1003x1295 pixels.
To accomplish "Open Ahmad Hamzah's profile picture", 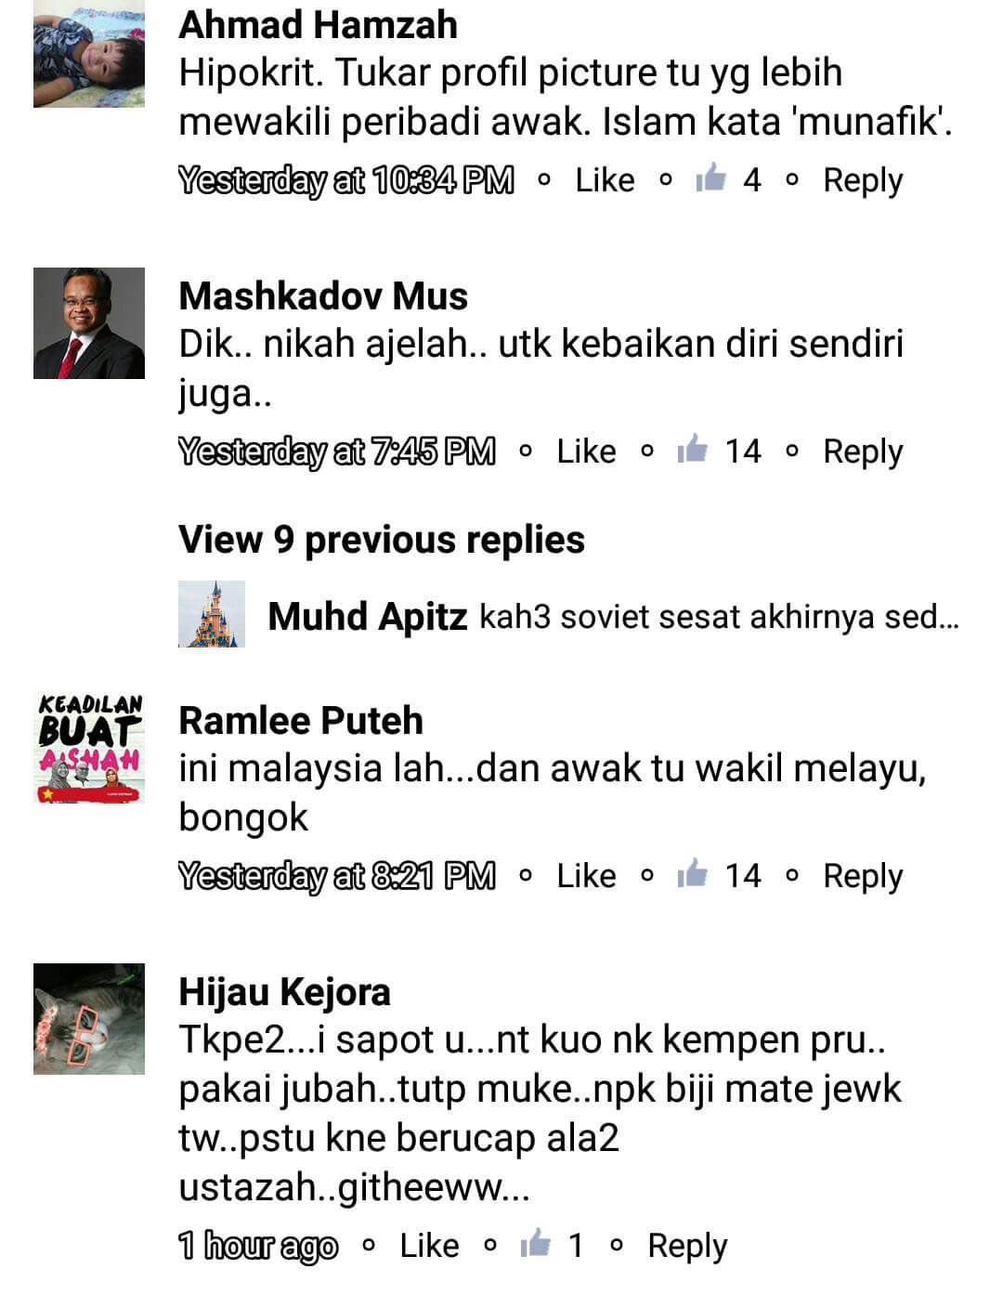I will 89,54.
